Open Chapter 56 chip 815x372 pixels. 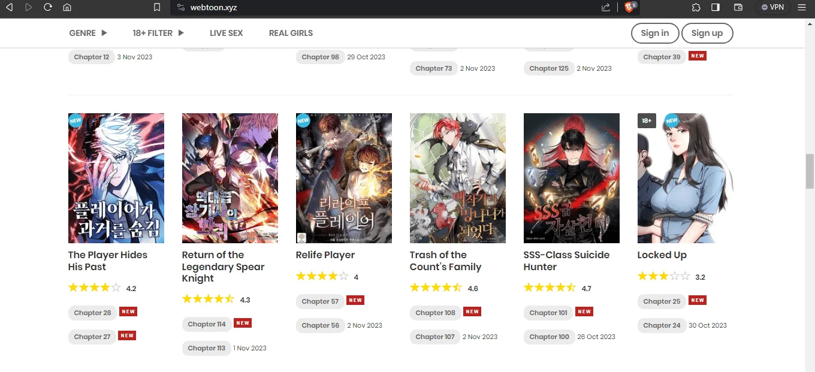(320, 325)
